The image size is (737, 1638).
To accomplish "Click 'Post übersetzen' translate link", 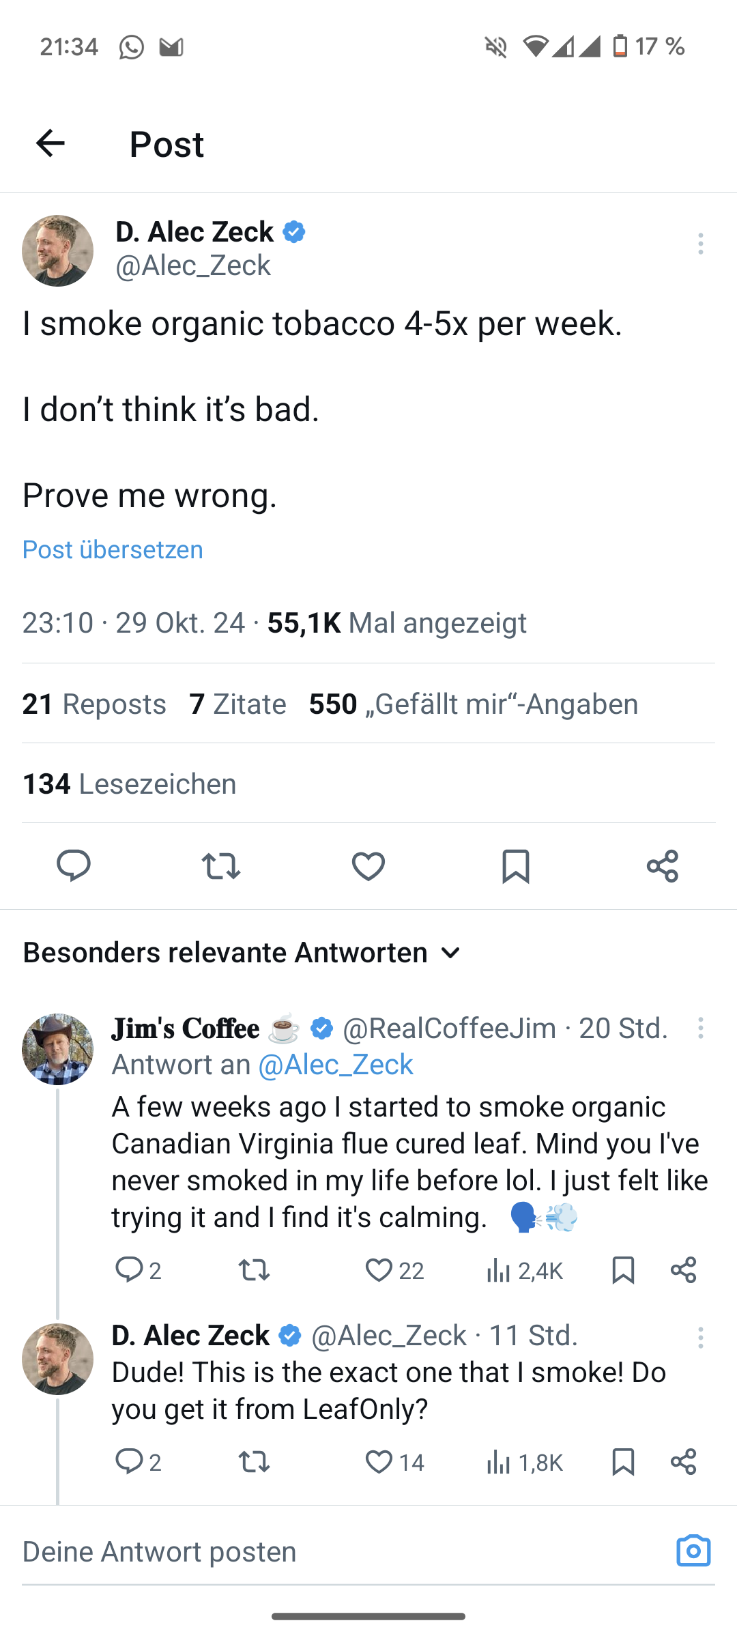I will 113,549.
